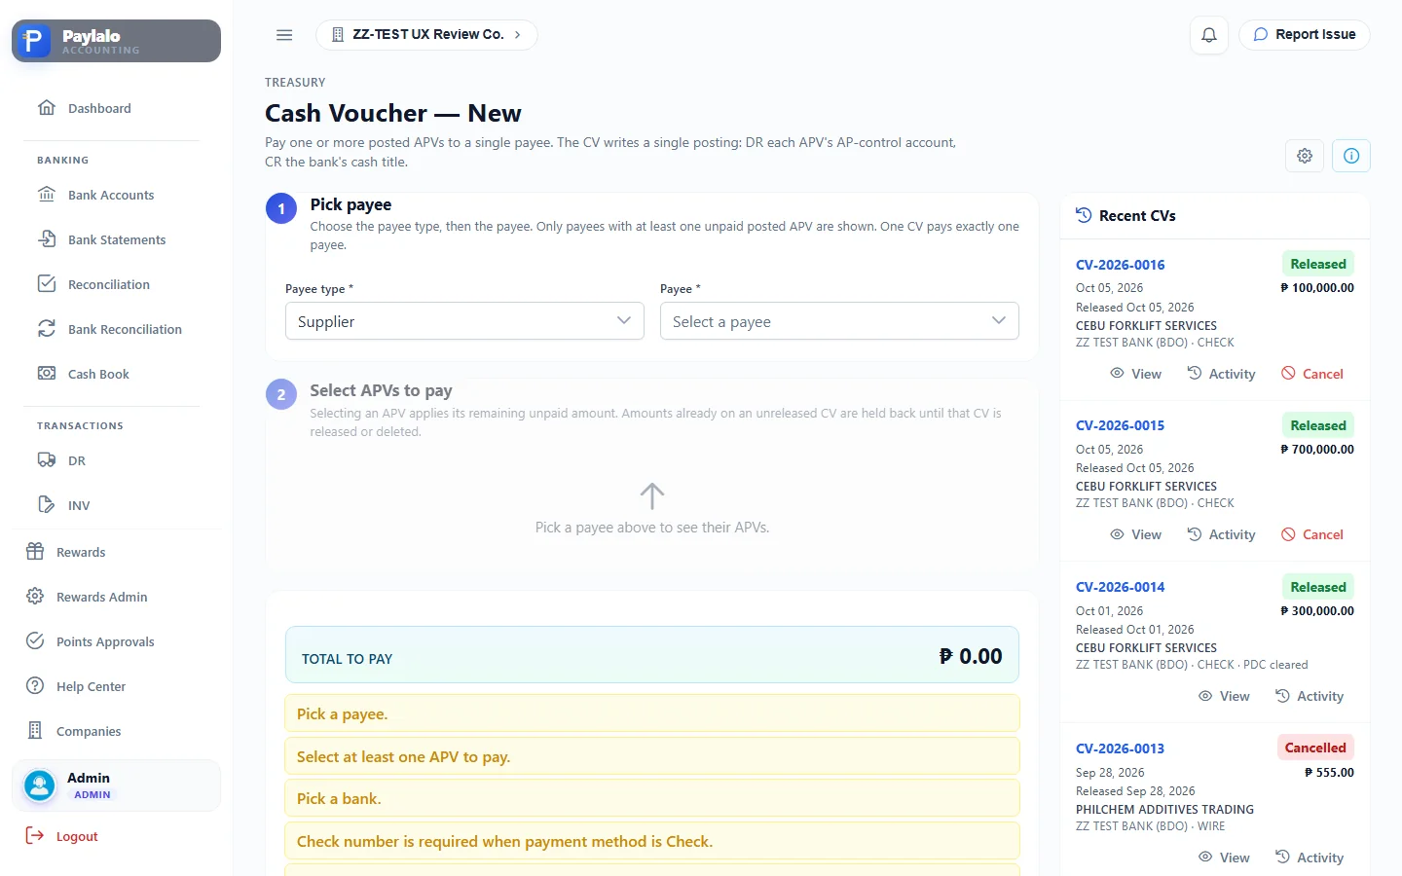Open the CV-2026-0013 voucher link
The image size is (1402, 876).
click(x=1120, y=748)
